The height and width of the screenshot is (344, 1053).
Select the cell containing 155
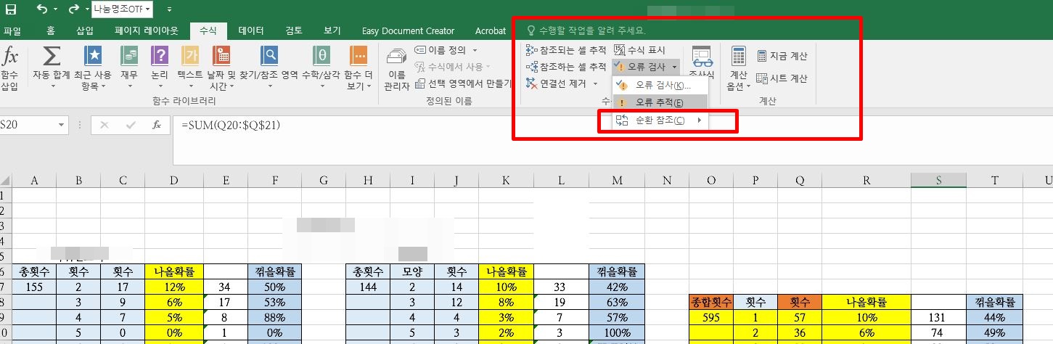click(x=34, y=287)
